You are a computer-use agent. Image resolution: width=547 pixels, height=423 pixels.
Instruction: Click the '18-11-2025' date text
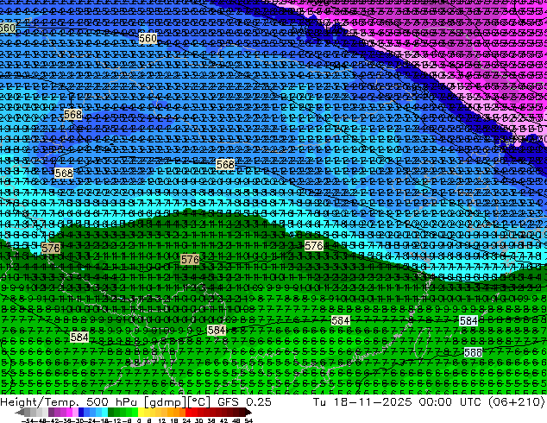tap(372, 401)
